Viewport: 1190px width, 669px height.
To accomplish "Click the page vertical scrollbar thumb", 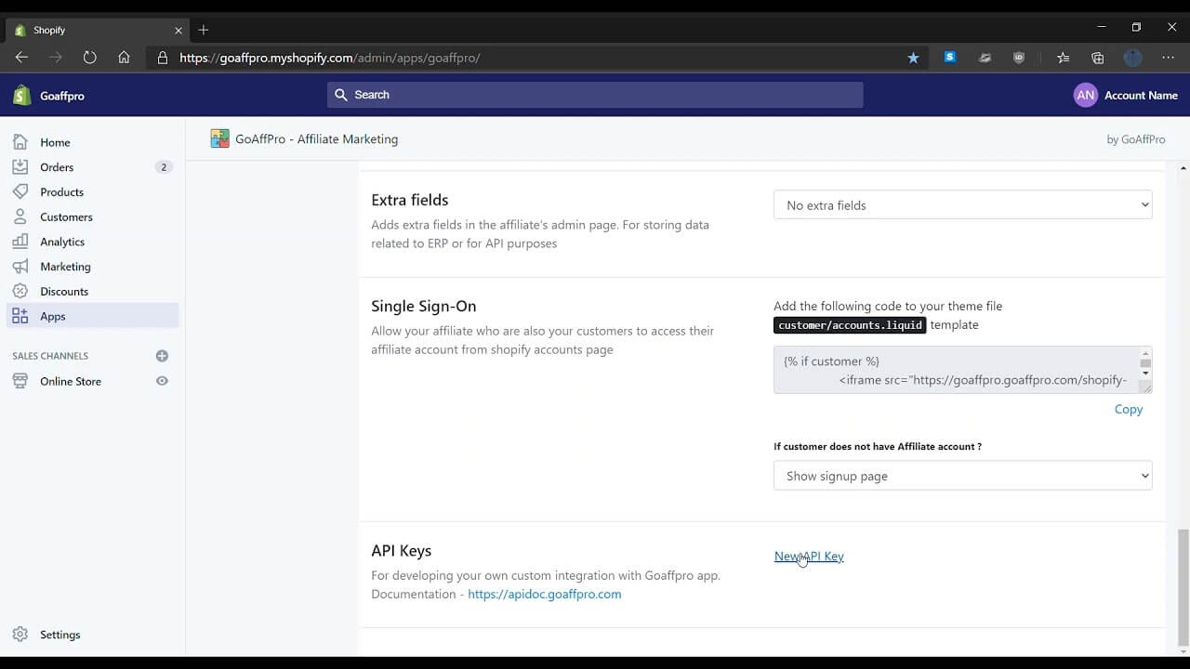I will (1183, 585).
